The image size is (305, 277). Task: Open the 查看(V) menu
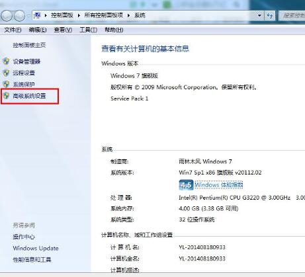pos(63,30)
